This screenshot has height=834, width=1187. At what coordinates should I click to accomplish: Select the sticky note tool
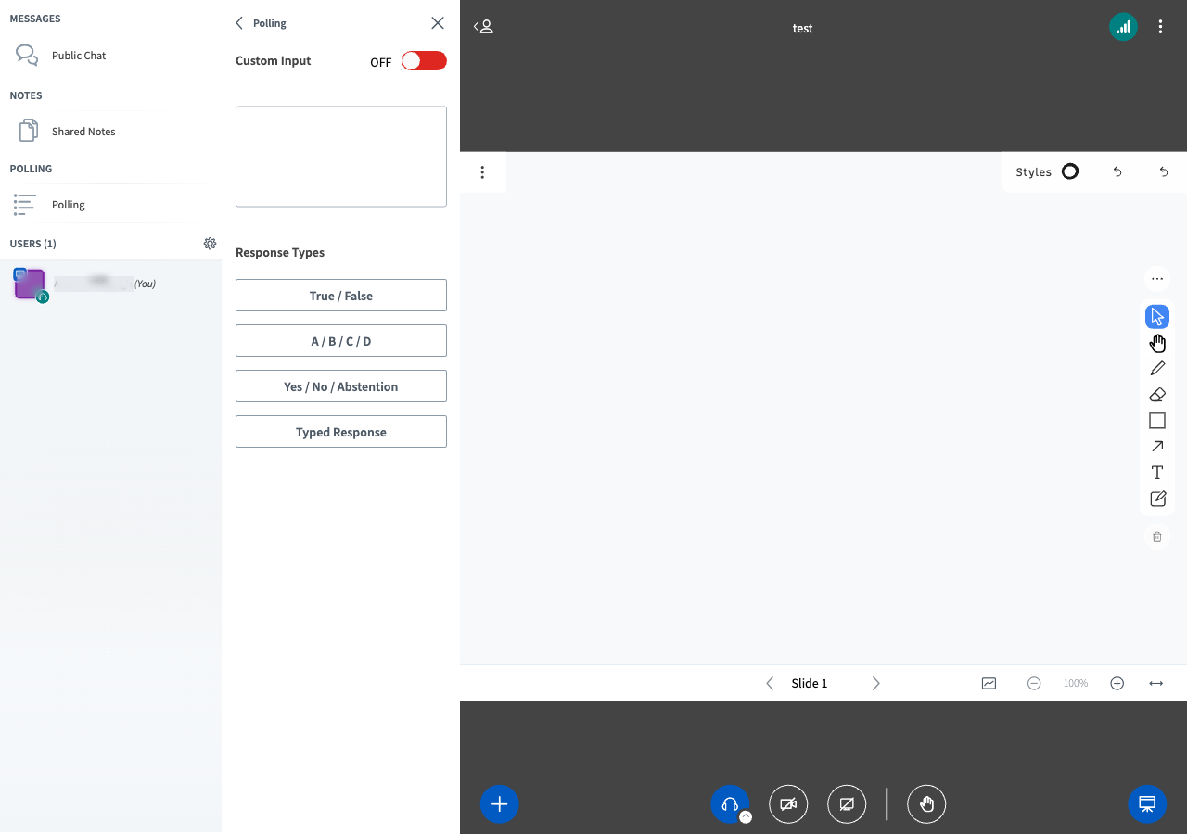pyautogui.click(x=1157, y=499)
